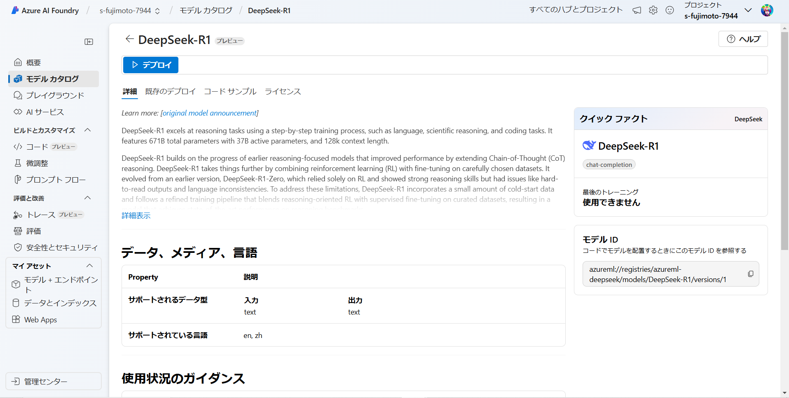Click the model ID text field
This screenshot has width=789, height=398.
[x=670, y=274]
